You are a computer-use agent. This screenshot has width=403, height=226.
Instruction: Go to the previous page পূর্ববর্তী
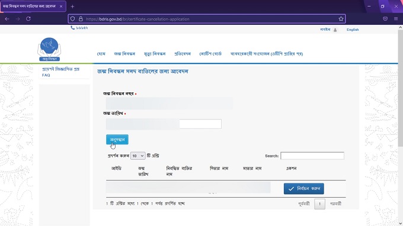[x=304, y=204]
